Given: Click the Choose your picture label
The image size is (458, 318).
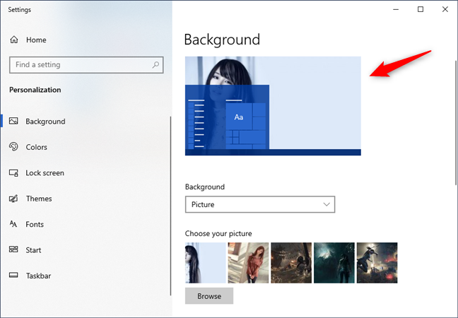Looking at the screenshot, I should [218, 233].
